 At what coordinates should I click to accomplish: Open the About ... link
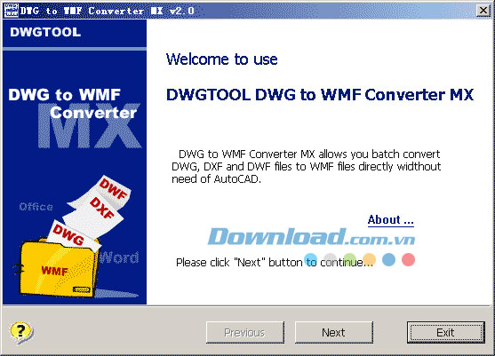[x=390, y=220]
